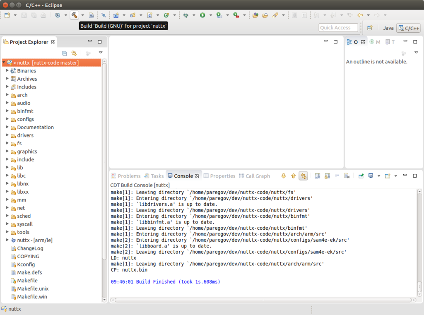Screen dimensions: 424x315
Task: Click the Open Perspective icon
Action: (370, 28)
